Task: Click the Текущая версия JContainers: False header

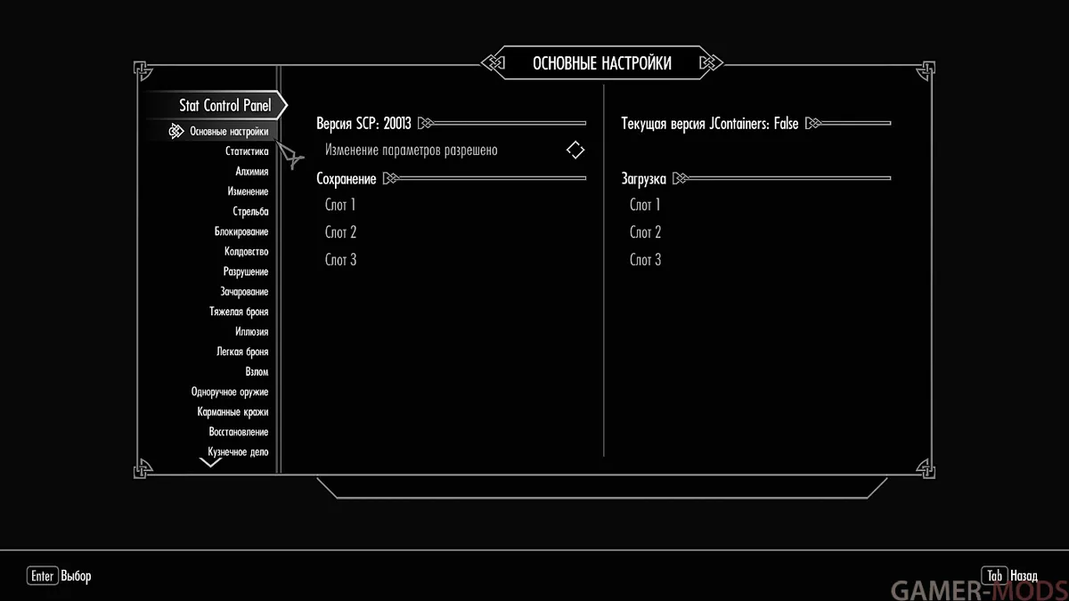Action: tap(710, 124)
